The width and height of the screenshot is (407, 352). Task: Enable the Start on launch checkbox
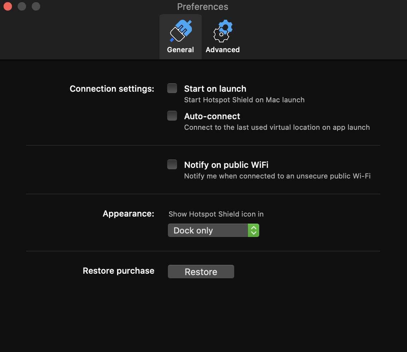(x=172, y=88)
